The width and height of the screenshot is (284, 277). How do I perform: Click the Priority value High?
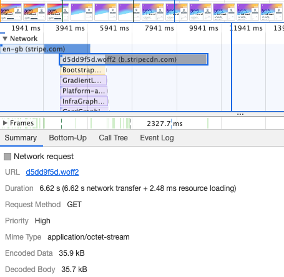(42, 221)
